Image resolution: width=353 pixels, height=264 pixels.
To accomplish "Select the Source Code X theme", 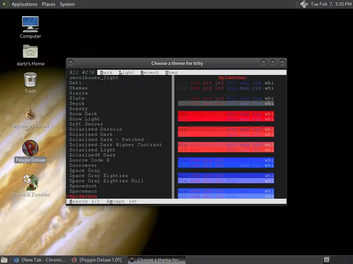I will 89,160.
